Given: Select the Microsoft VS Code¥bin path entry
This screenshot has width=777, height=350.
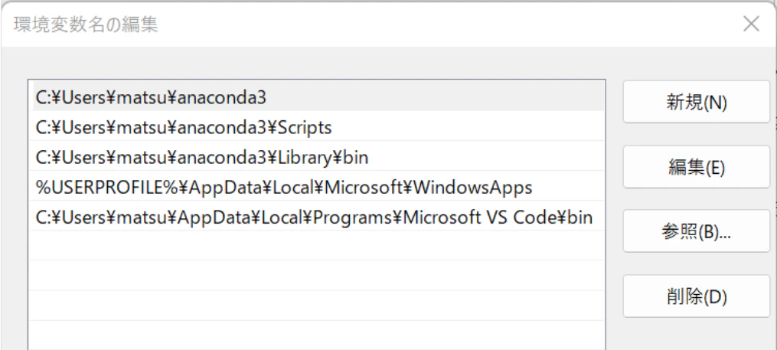Looking at the screenshot, I should pos(316,218).
